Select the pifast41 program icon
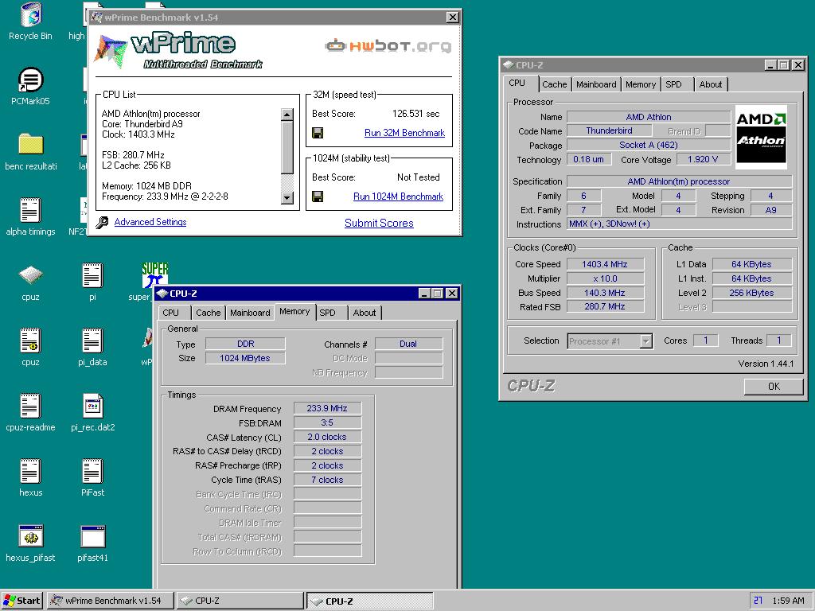815x611 pixels. pyautogui.click(x=93, y=536)
